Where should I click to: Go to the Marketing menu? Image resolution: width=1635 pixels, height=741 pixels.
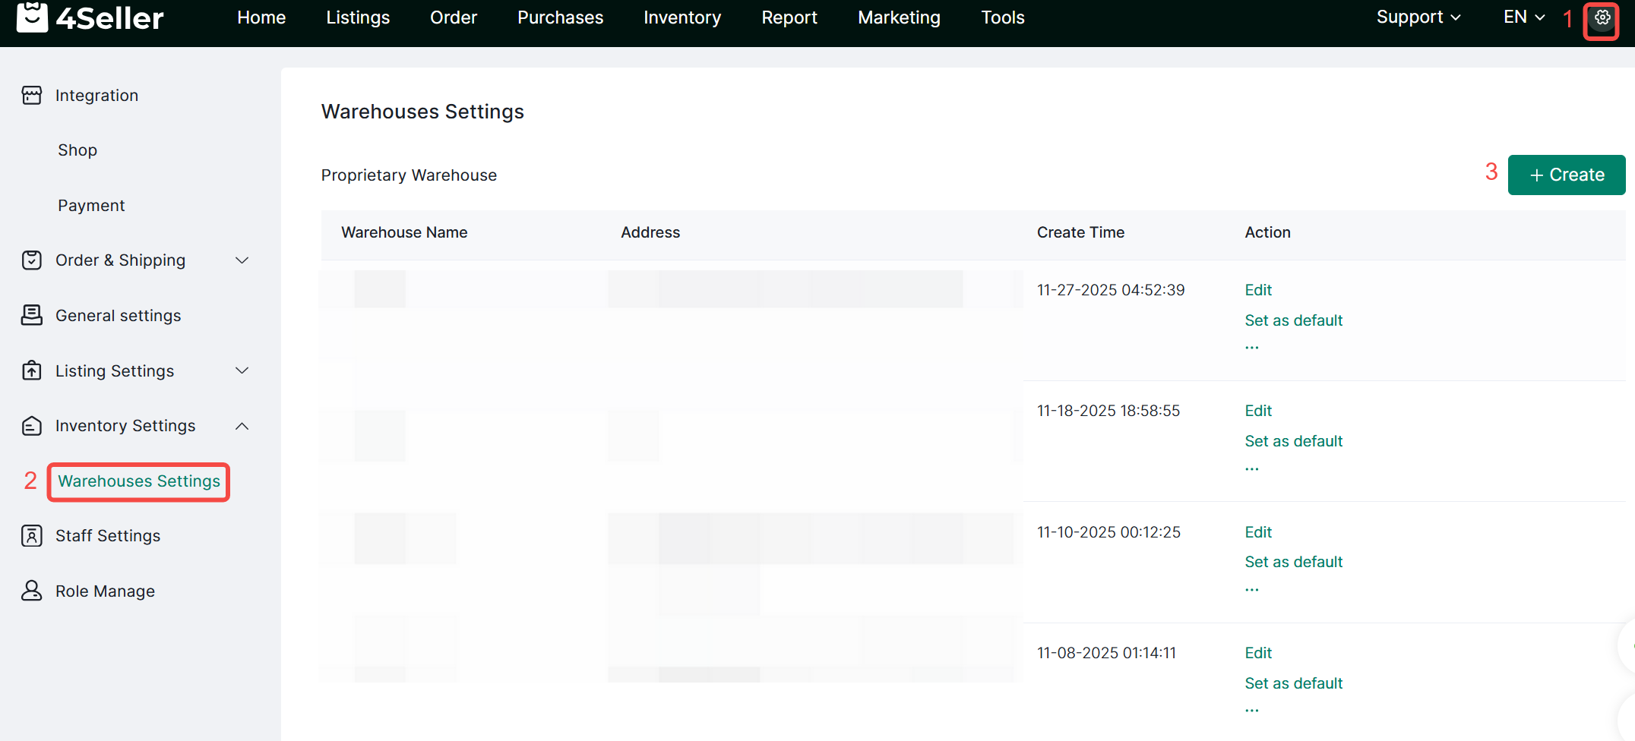899,17
